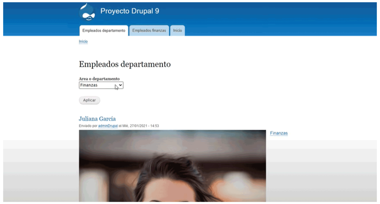The height and width of the screenshot is (204, 380).
Task: Open the Juliana García employee title
Action: (97, 119)
